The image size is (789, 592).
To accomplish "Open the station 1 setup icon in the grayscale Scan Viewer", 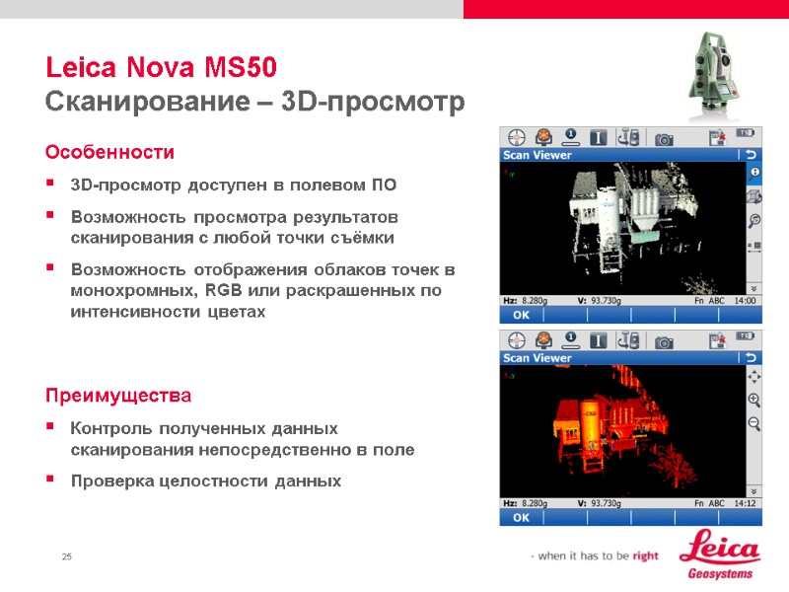I will click(570, 137).
